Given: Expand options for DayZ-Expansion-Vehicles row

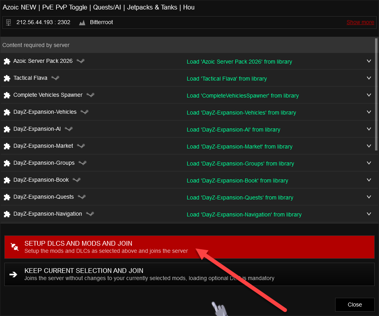Looking at the screenshot, I should click(369, 112).
